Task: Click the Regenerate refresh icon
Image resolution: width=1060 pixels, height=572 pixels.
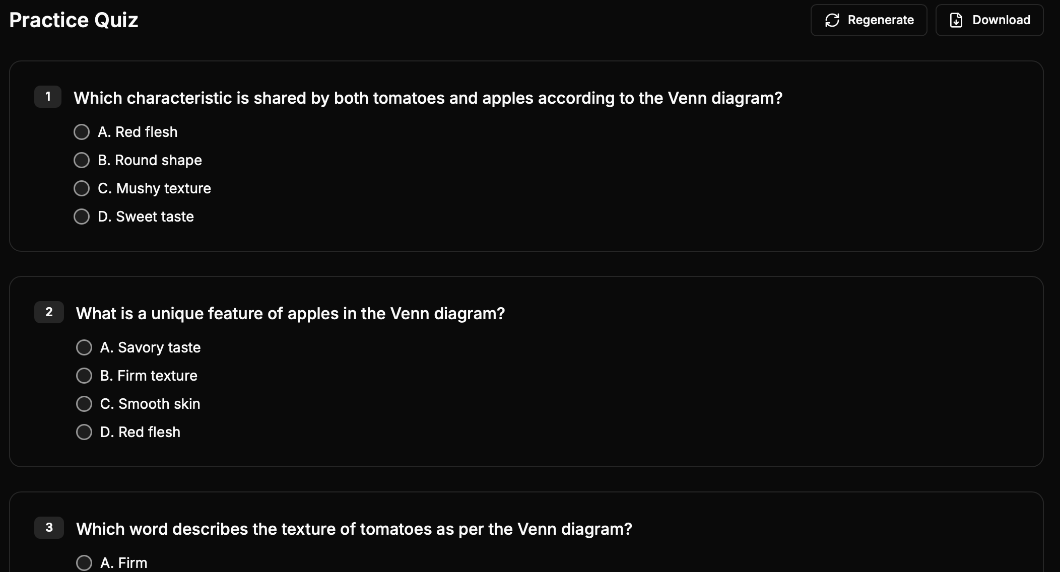Action: [832, 20]
